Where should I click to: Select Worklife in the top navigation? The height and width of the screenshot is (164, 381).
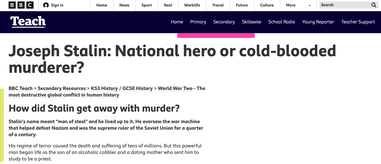click(x=192, y=5)
